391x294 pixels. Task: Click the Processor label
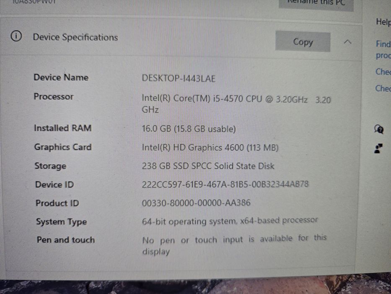[x=54, y=97]
